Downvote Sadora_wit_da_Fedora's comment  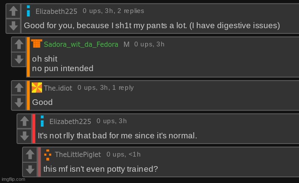[x=19, y=59]
